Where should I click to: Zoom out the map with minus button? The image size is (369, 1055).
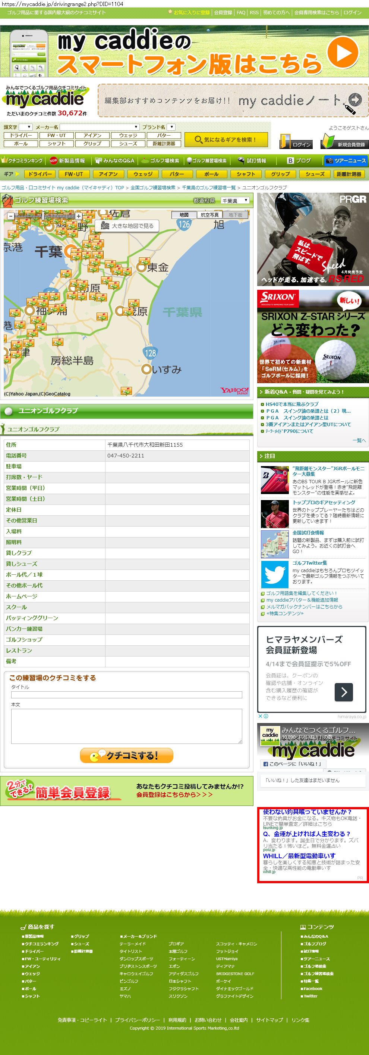point(11,216)
